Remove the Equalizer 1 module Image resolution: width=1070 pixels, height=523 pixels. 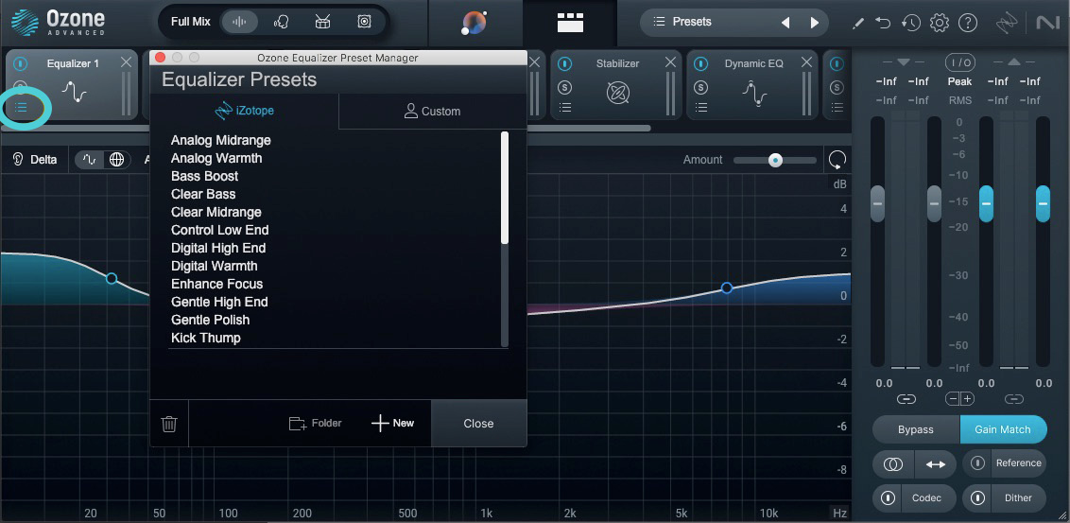[x=127, y=62]
